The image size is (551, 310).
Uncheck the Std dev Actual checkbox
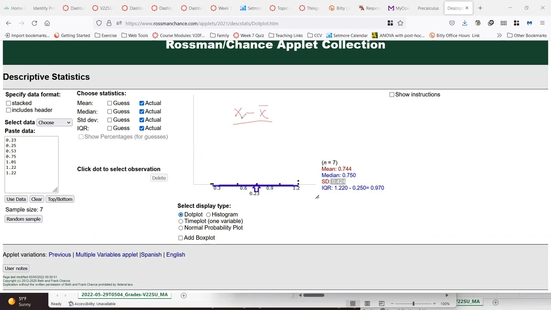point(142,120)
